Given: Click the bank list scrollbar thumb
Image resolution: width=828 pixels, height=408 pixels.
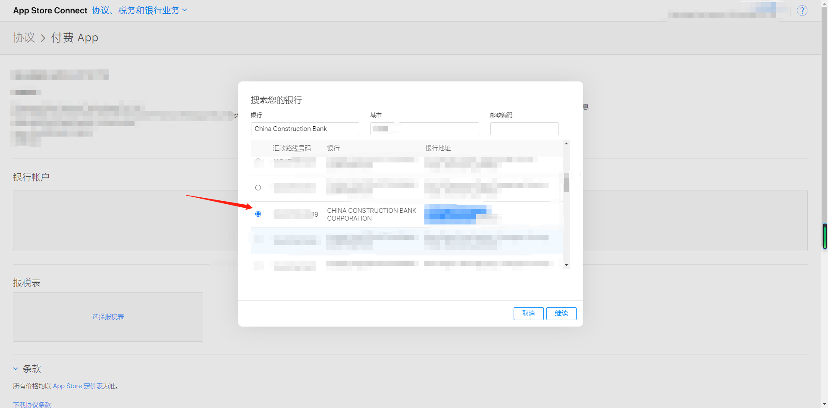Looking at the screenshot, I should coord(566,182).
